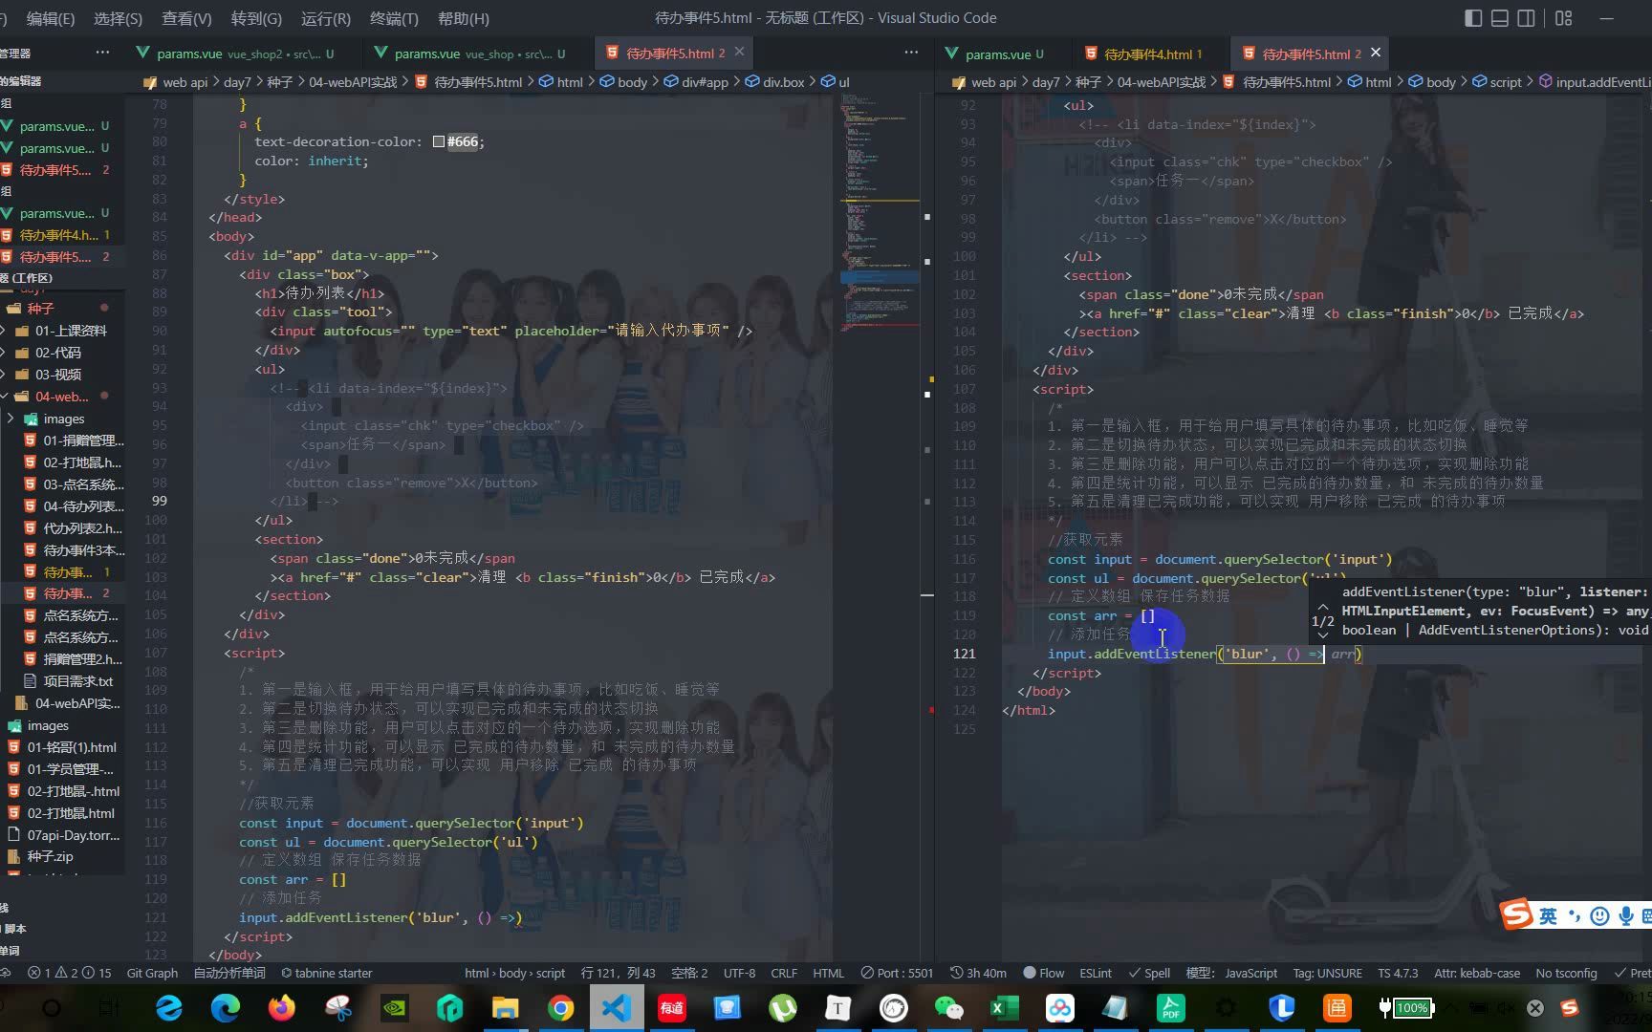Screen dimensions: 1652x1032
Task: Open errors and warnings problems indicator
Action: coord(69,973)
